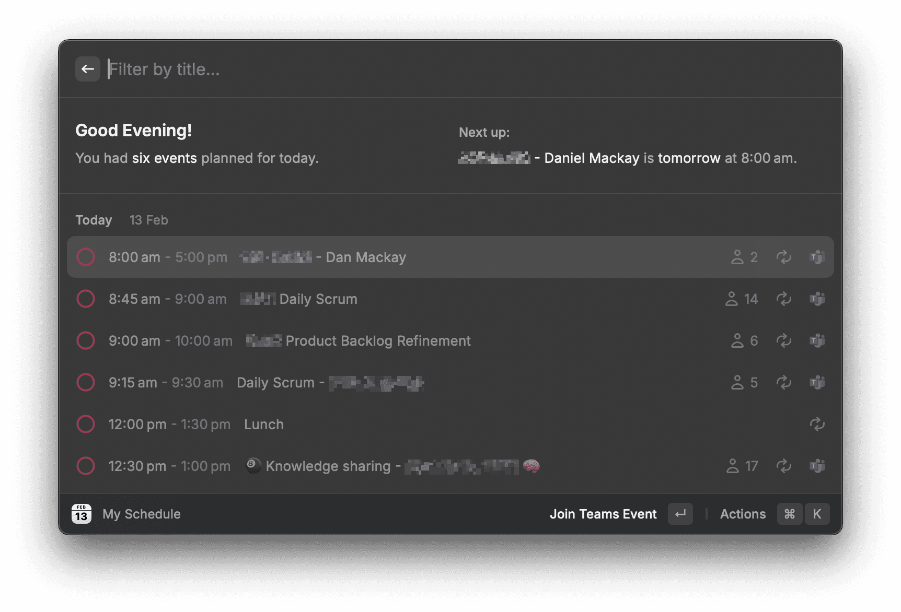Click the K key shortcut badge
This screenshot has height=612, width=901.
(817, 514)
